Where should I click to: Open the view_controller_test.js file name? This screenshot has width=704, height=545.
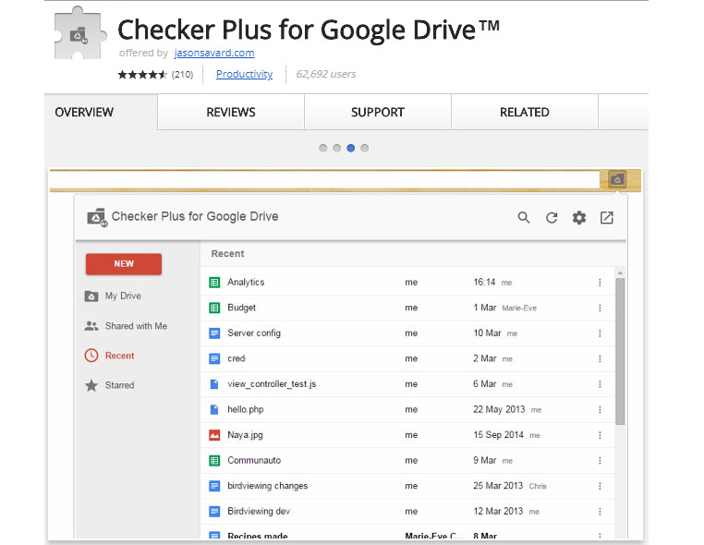[x=272, y=384]
